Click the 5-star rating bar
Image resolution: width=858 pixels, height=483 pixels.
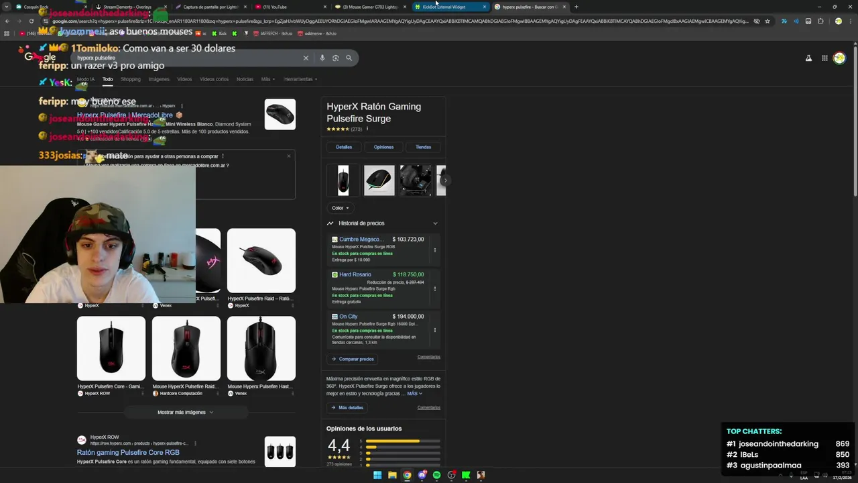coord(403,441)
